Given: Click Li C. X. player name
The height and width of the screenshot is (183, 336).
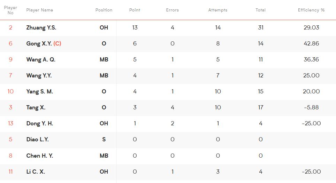Looking at the screenshot, I should click(36, 172).
